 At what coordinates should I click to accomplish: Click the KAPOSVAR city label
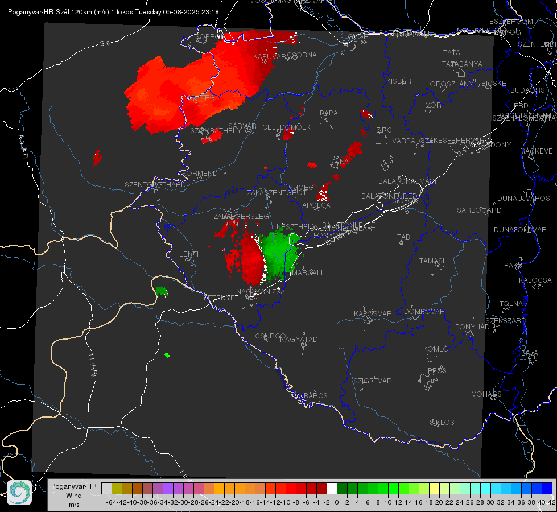coord(373,313)
